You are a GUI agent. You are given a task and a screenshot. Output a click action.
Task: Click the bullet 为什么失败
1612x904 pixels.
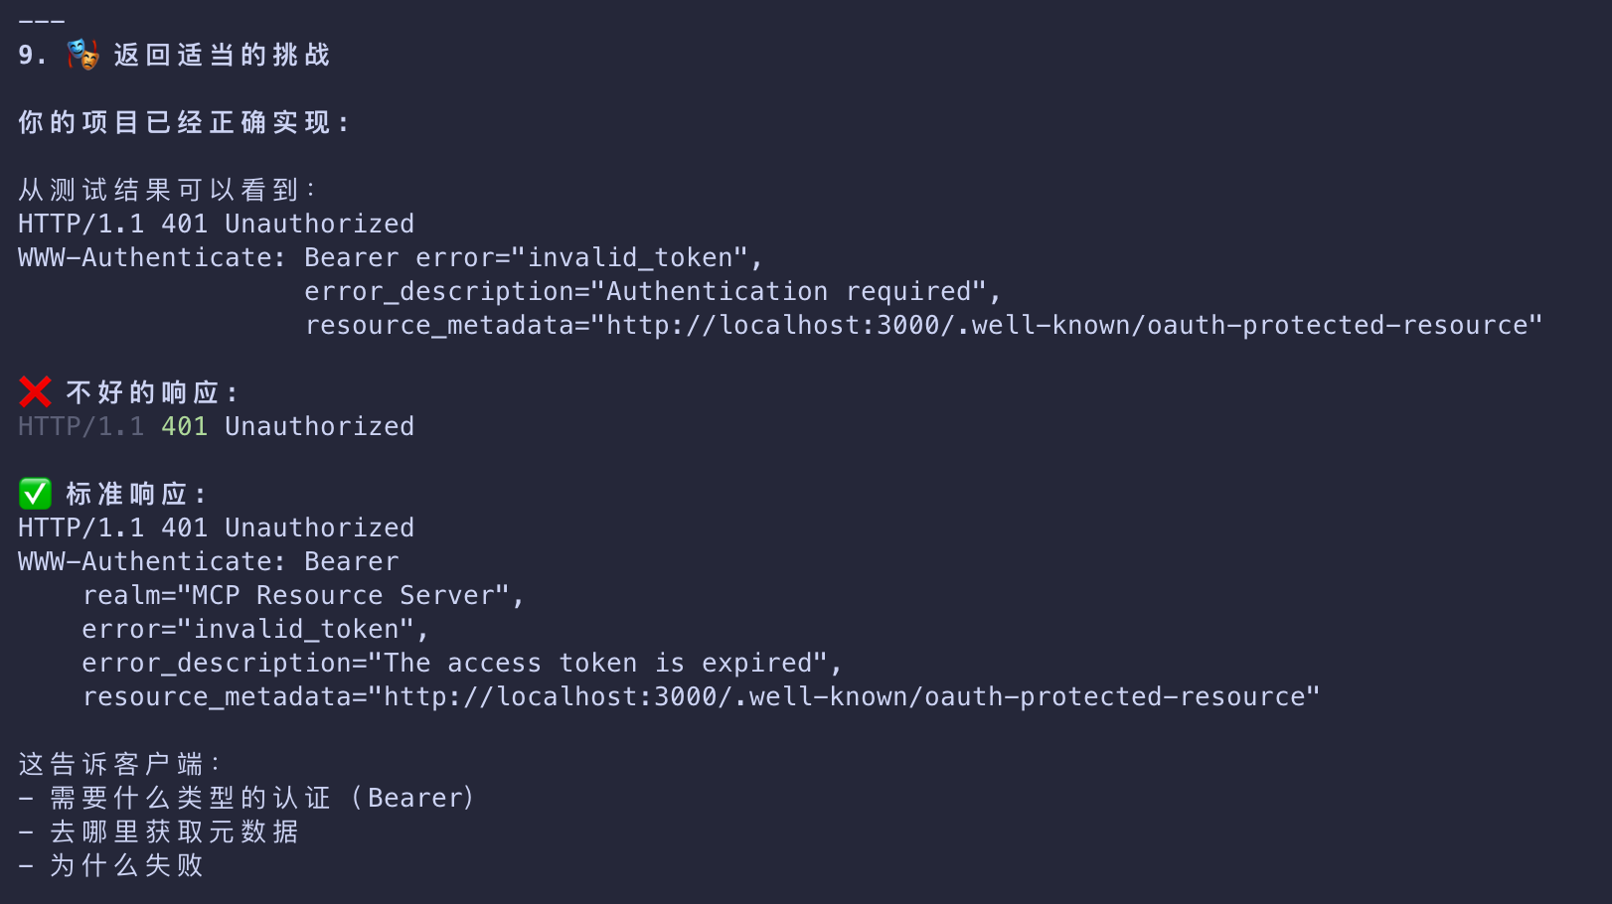pos(126,865)
